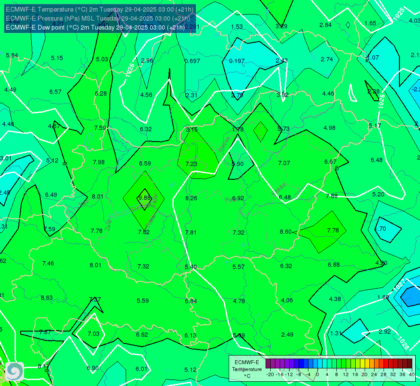The height and width of the screenshot is (386, 420).
Task: Click the legend title 'ECMWF-E Temperature °C'
Action: (247, 369)
